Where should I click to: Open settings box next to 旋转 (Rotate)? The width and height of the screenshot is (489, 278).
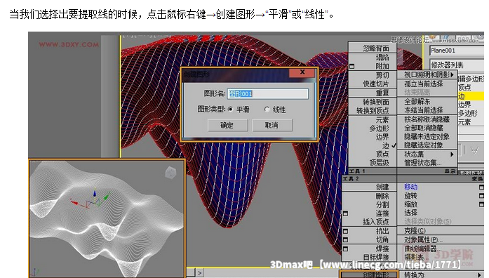click(x=481, y=196)
